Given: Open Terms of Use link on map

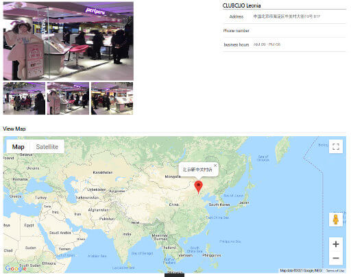Looking at the screenshot, I should tap(335, 271).
